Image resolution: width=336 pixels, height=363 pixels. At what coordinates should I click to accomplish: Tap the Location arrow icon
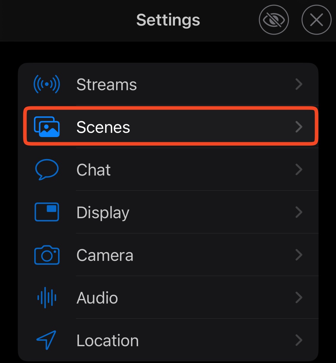pyautogui.click(x=46, y=340)
